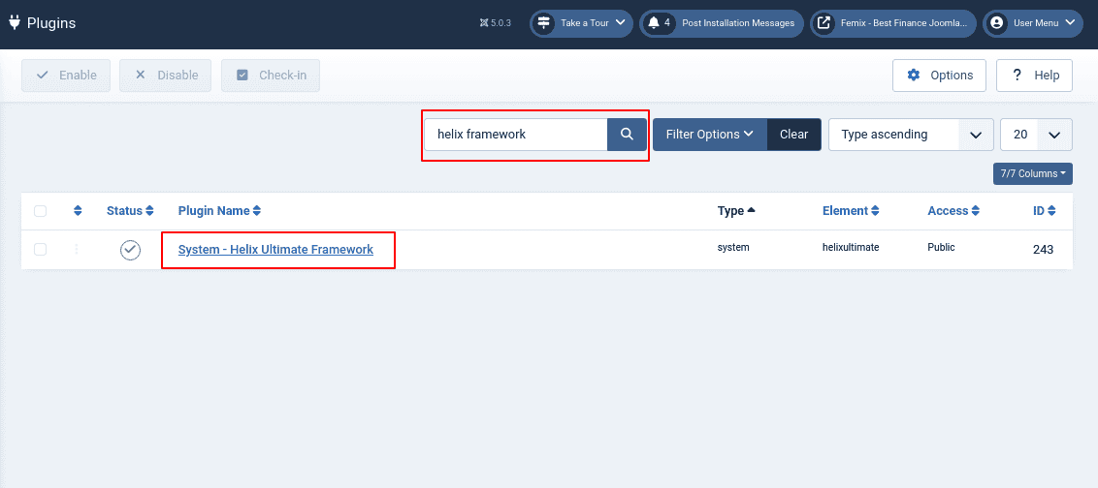
Task: Expand the 7/7 Columns dropdown
Action: coord(1032,173)
